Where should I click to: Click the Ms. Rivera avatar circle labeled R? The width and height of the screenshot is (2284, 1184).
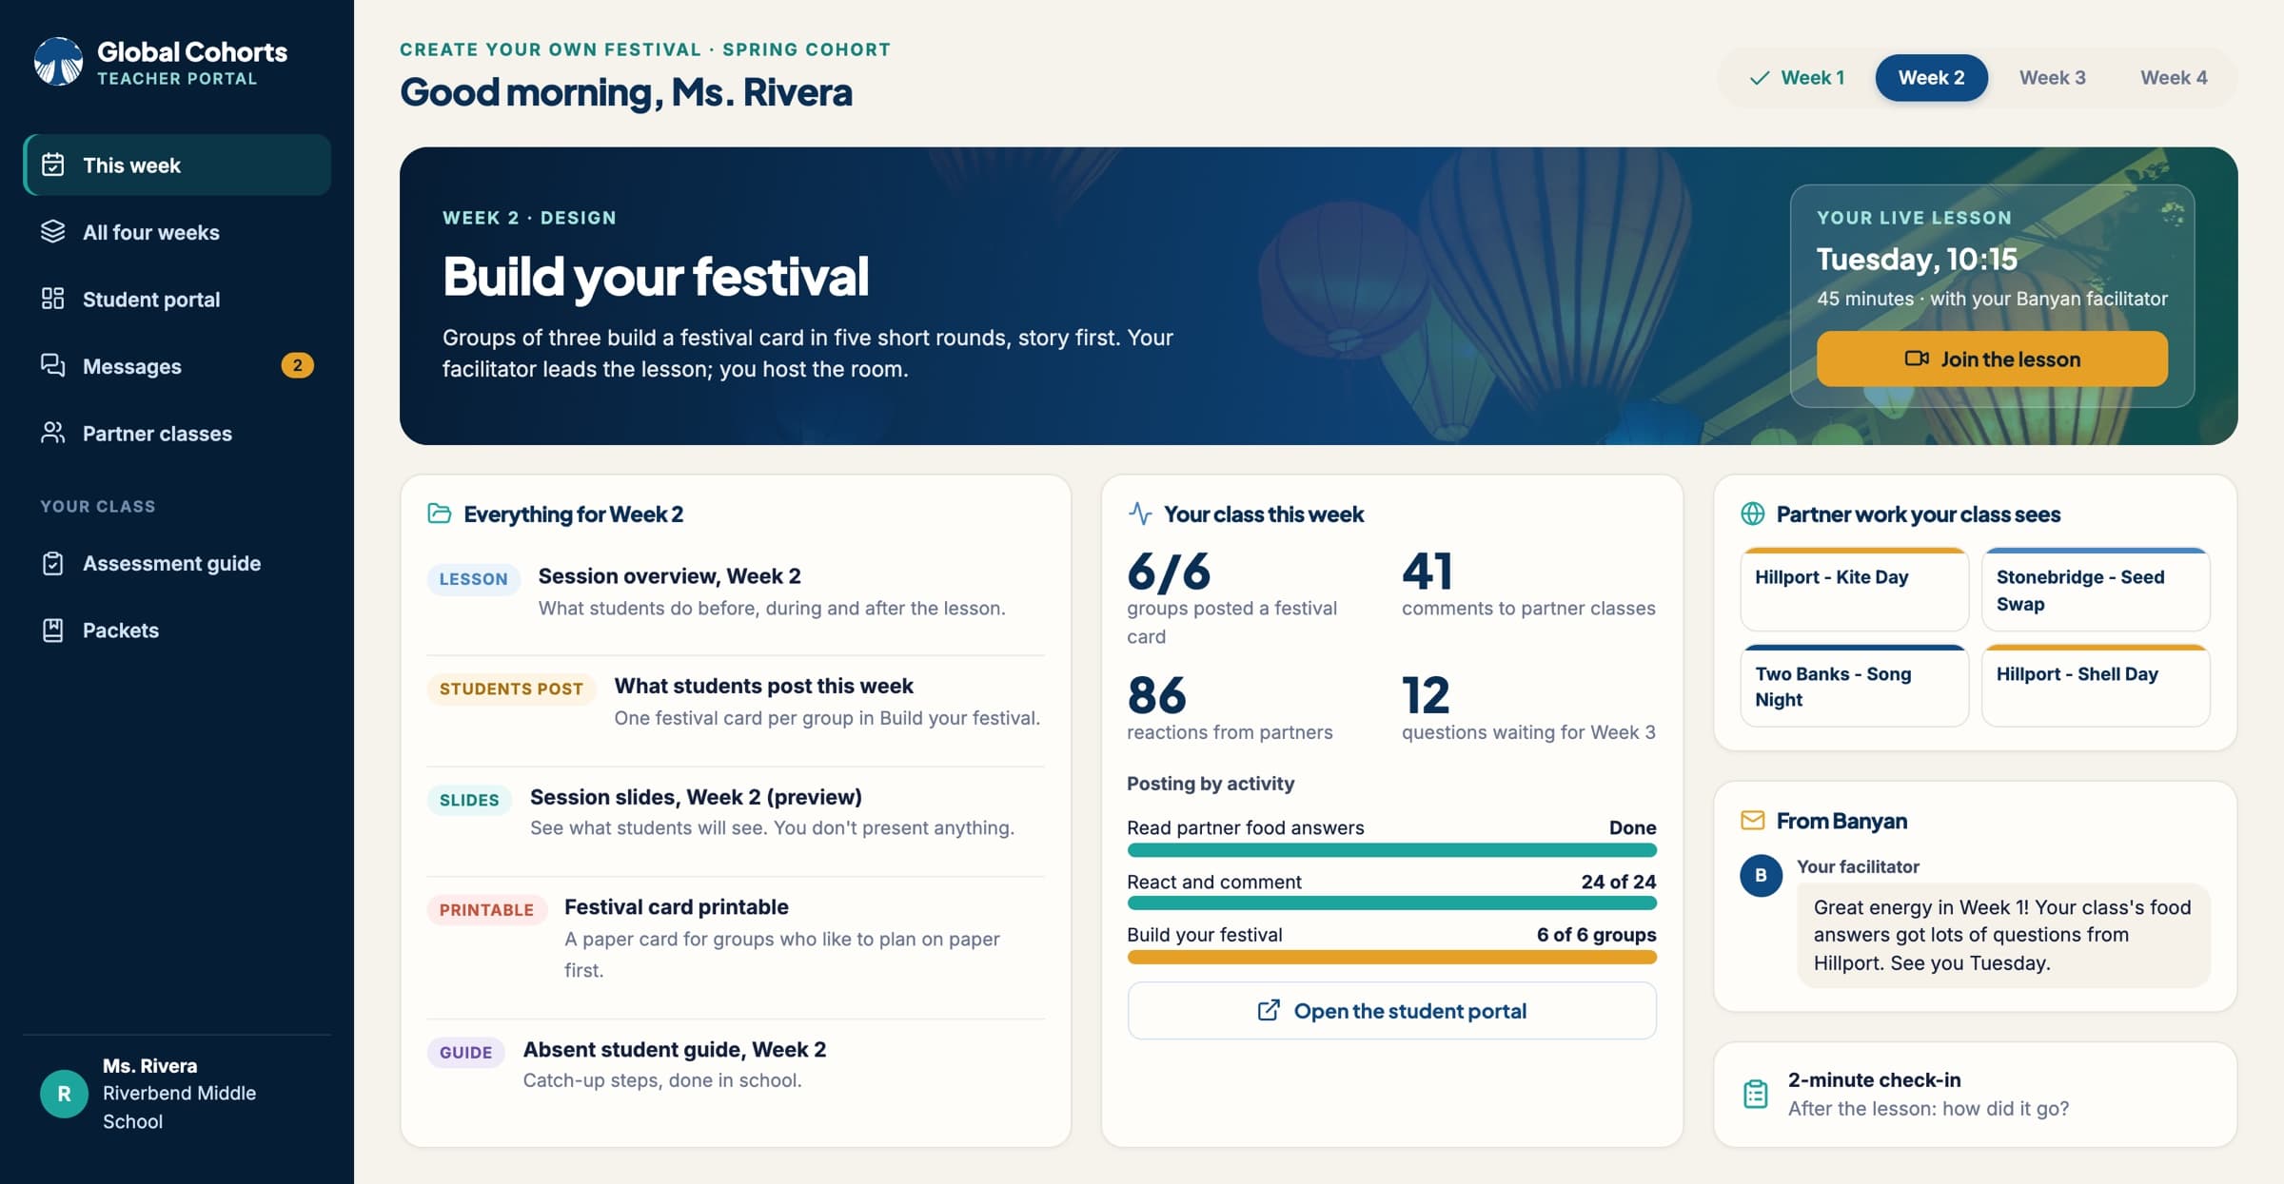click(x=64, y=1094)
